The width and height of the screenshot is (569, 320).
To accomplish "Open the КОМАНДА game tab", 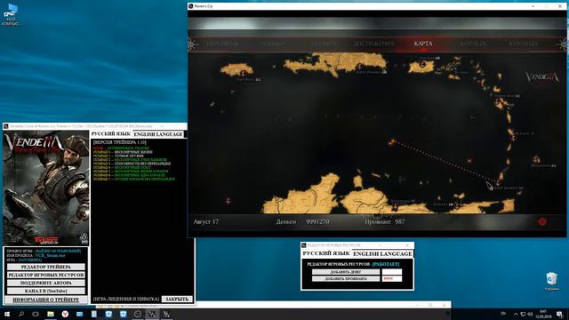I will 523,44.
